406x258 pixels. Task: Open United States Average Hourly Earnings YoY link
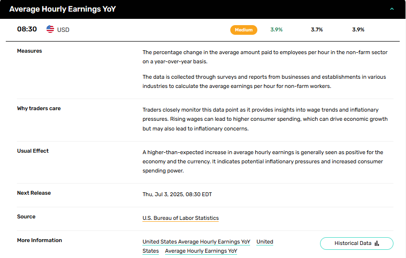196,242
